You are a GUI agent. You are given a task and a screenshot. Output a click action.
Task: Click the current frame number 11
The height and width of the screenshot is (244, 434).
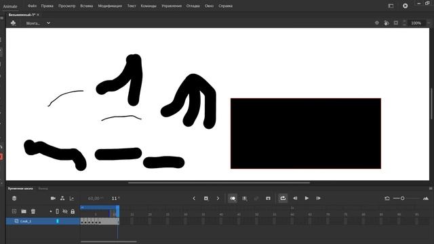[115, 199]
